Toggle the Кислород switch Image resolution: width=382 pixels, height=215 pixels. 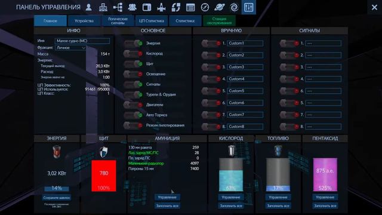coord(133,54)
